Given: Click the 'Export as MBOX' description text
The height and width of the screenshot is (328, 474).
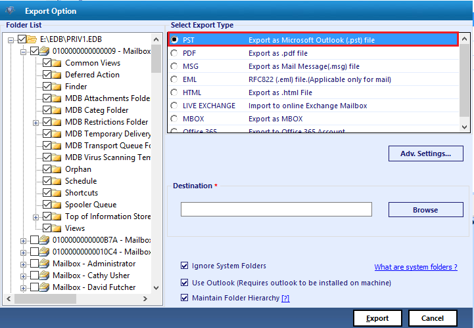Looking at the screenshot, I should pos(275,119).
